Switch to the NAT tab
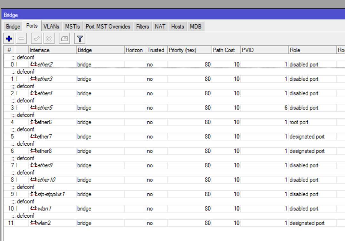The image size is (345, 241). coord(160,27)
